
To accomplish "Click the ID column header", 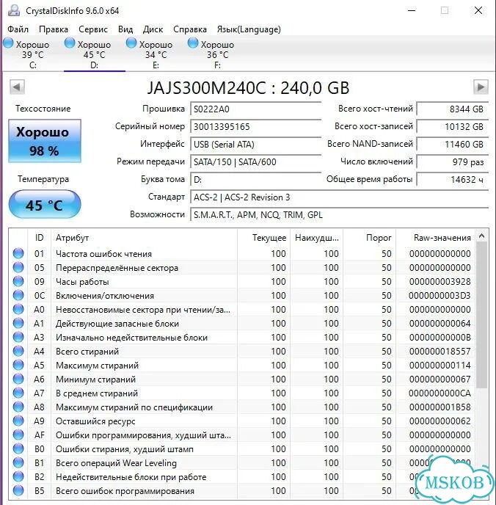I will point(40,238).
